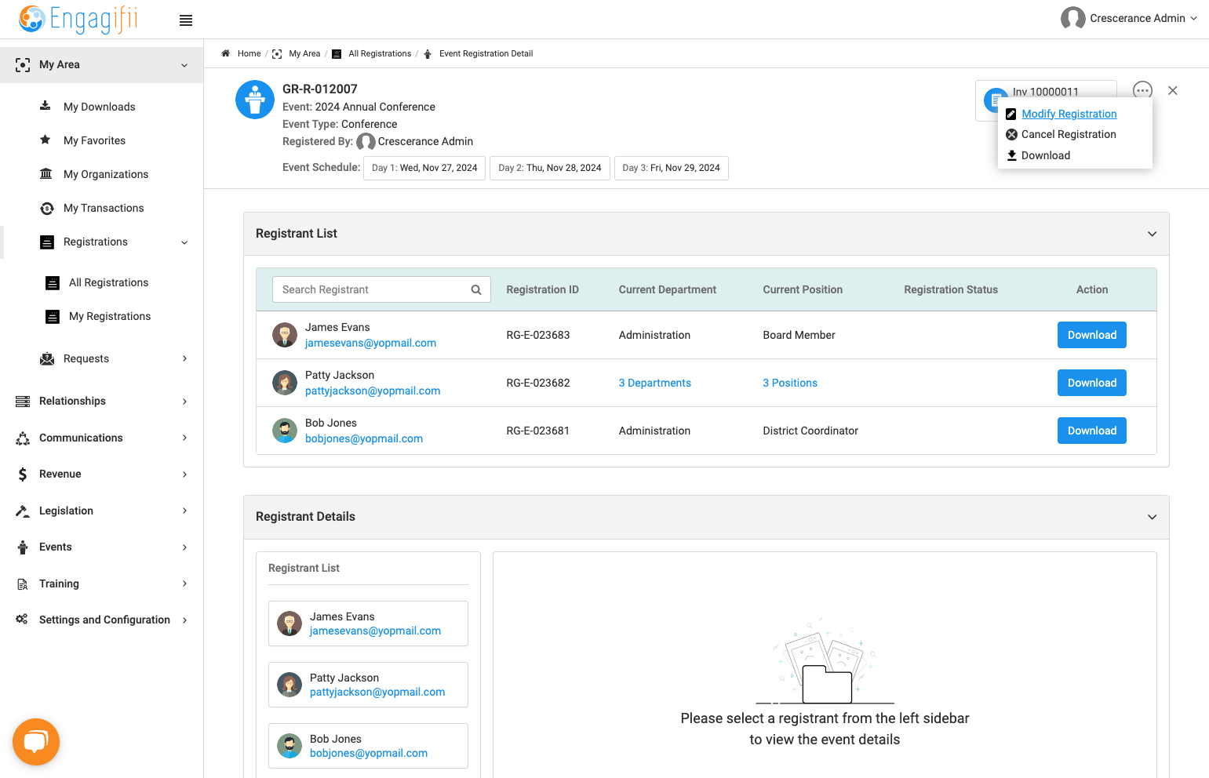The image size is (1209, 778).
Task: Click Day 1: Wed, Nov 27, 2024 chip
Action: (424, 168)
